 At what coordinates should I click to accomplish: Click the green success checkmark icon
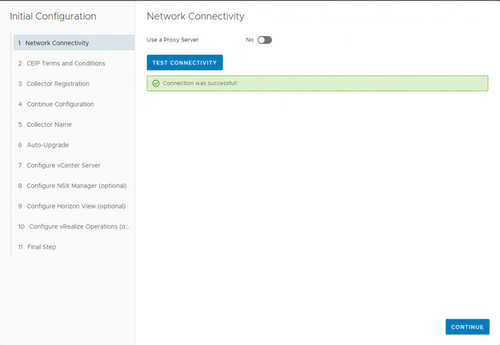pos(156,83)
